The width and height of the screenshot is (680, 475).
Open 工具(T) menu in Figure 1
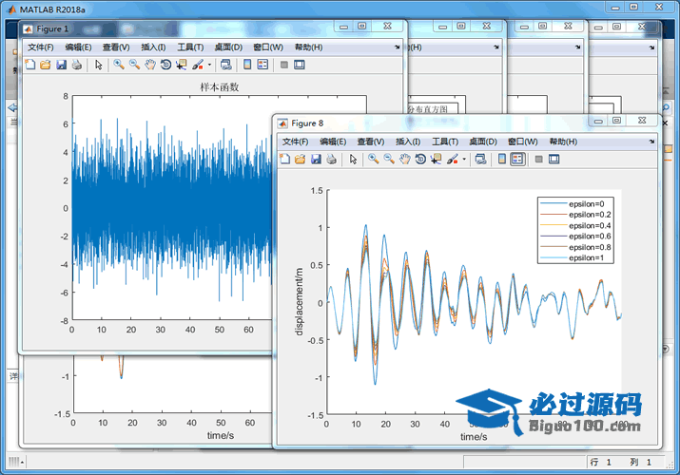pyautogui.click(x=190, y=47)
